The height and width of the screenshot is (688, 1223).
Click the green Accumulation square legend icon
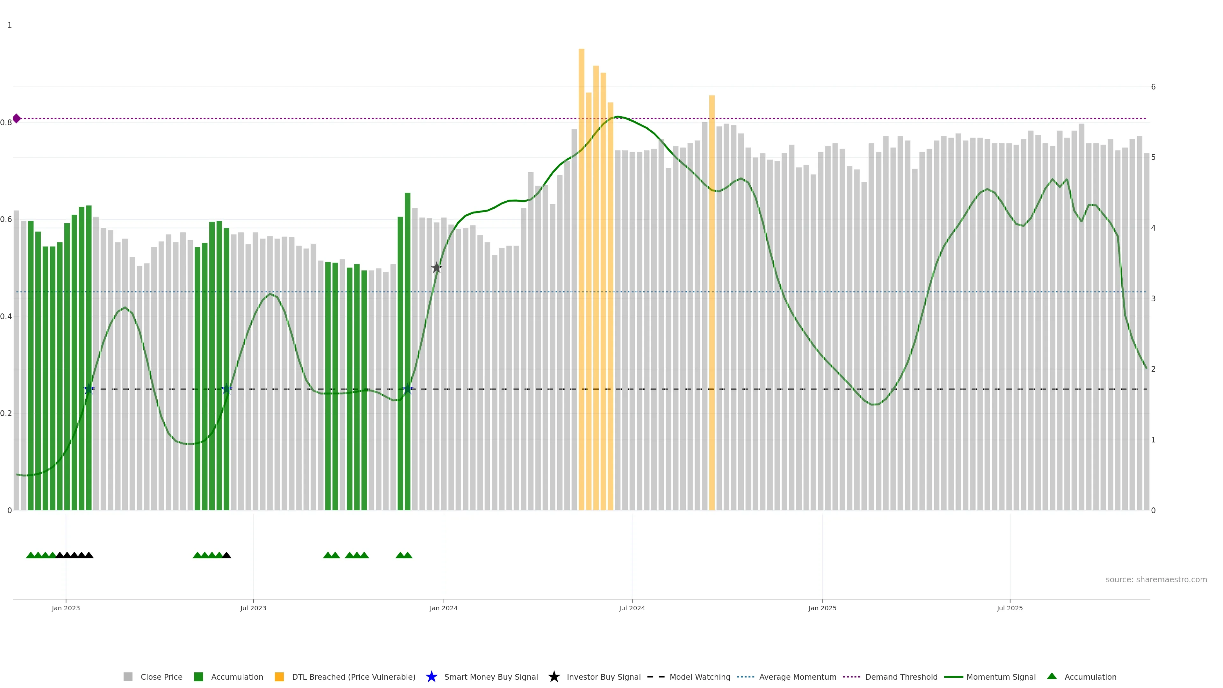(x=198, y=677)
